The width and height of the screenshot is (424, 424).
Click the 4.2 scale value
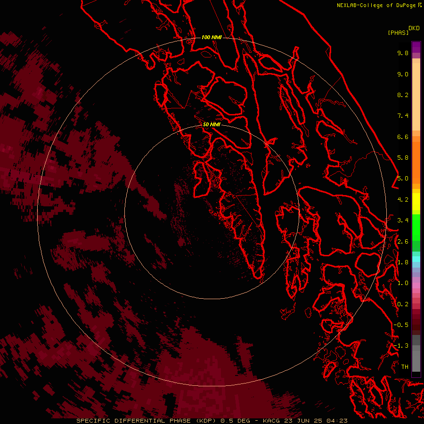tap(403, 200)
